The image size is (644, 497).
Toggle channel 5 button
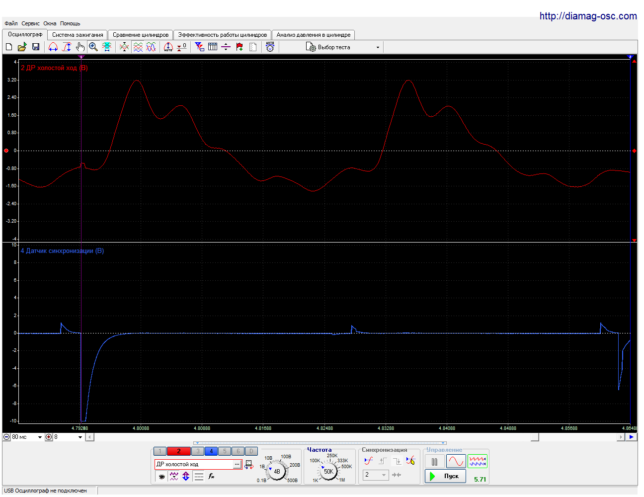225,451
